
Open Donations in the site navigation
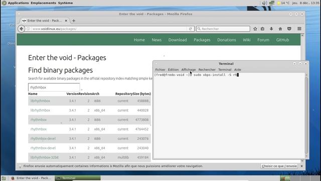coord(226,40)
